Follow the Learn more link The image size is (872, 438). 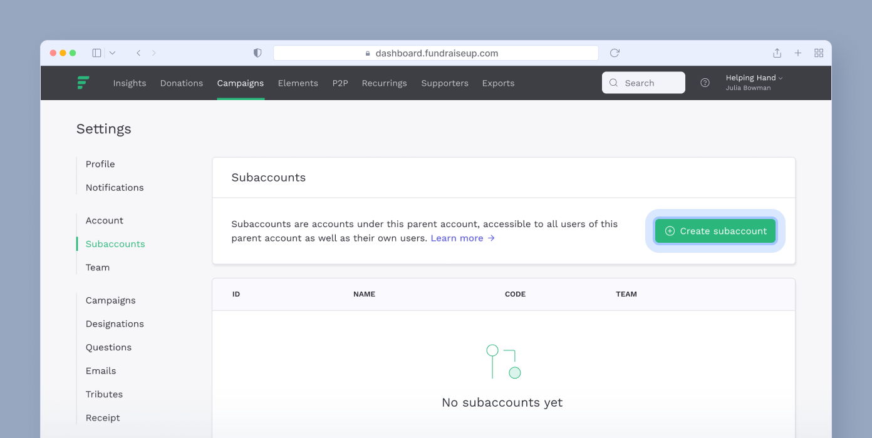coord(463,238)
